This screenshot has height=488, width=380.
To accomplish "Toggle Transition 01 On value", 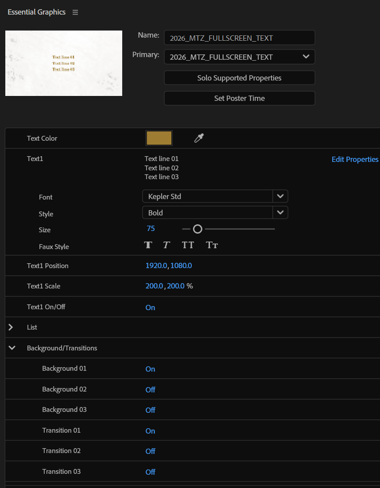I will coord(150,431).
